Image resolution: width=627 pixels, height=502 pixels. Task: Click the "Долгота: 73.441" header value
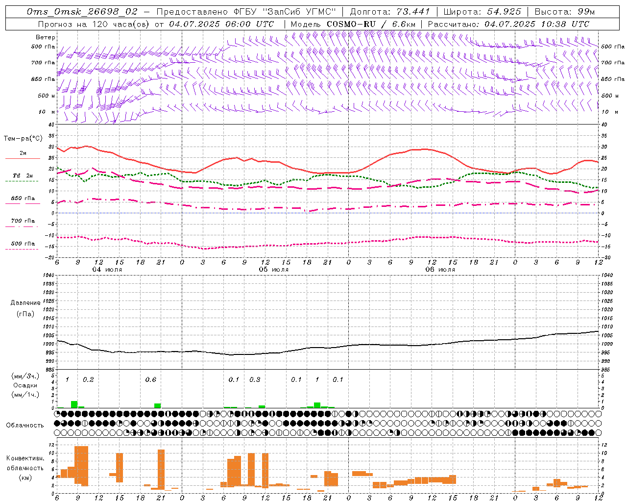point(390,11)
